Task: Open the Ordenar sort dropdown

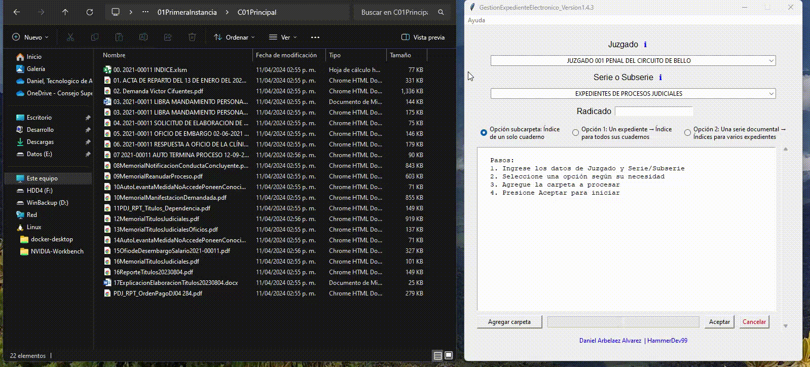Action: click(234, 38)
